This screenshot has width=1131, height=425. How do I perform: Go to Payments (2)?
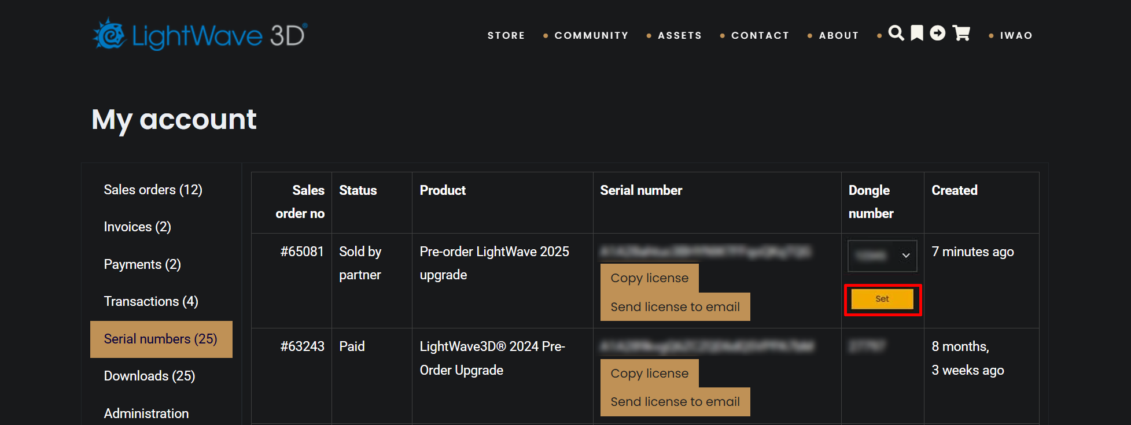142,264
